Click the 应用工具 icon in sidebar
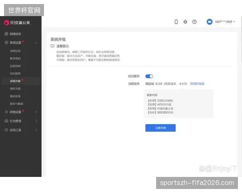The height and width of the screenshot is (193, 242). (6, 130)
